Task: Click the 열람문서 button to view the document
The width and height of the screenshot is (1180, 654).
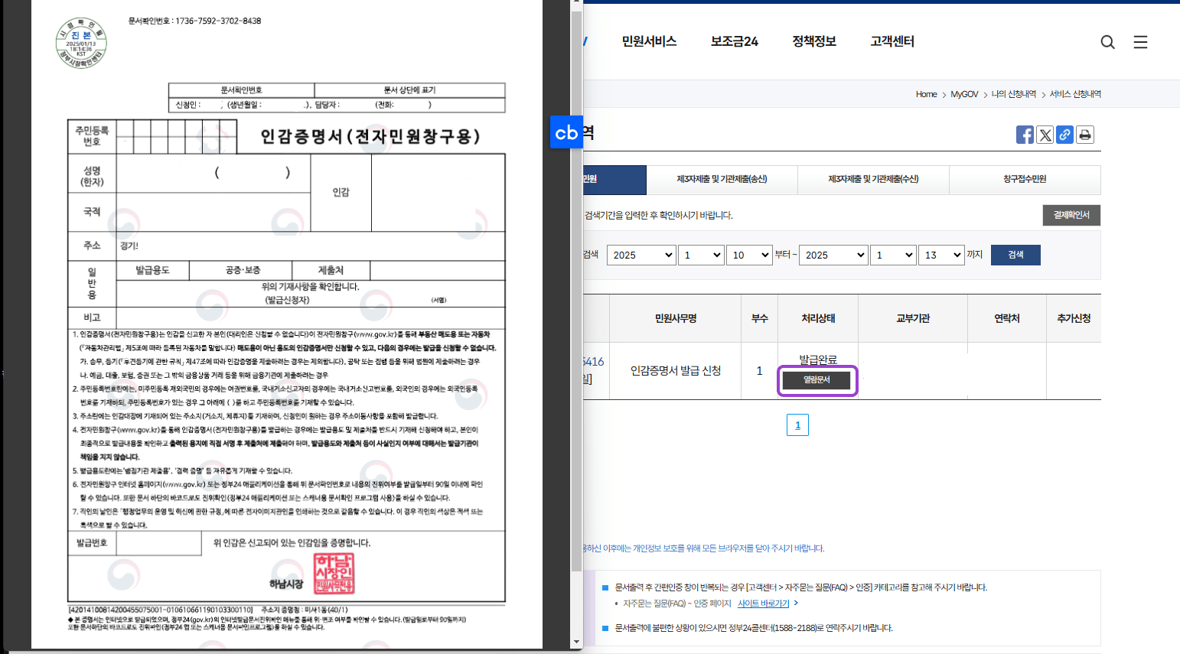Action: tap(816, 380)
